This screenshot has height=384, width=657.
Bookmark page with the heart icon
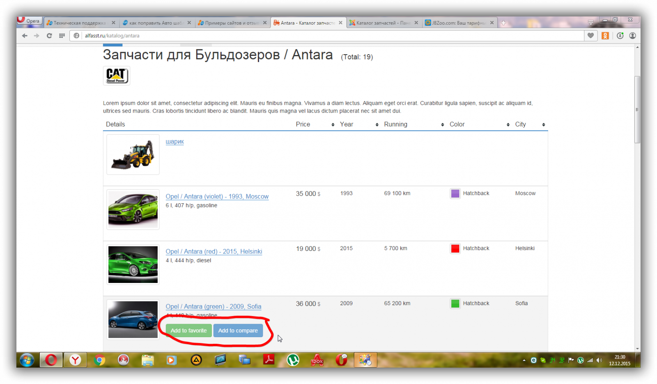[x=590, y=36]
